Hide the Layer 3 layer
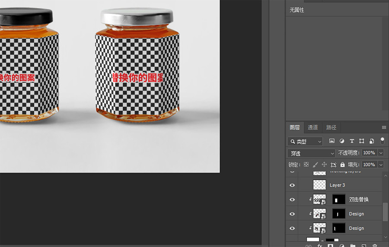The width and height of the screenshot is (389, 247). pyautogui.click(x=292, y=185)
